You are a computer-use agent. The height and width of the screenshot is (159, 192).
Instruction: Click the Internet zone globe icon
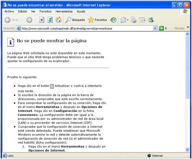pos(149,155)
